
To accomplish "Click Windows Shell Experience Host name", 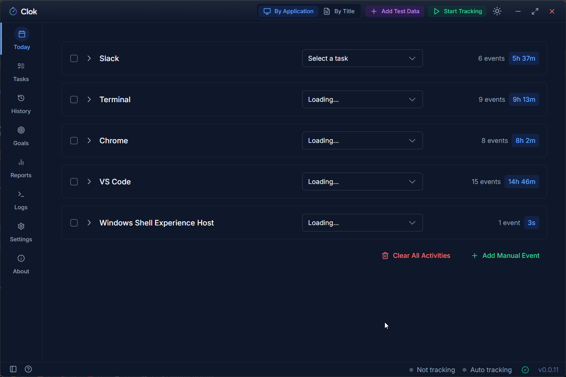I will click(157, 223).
